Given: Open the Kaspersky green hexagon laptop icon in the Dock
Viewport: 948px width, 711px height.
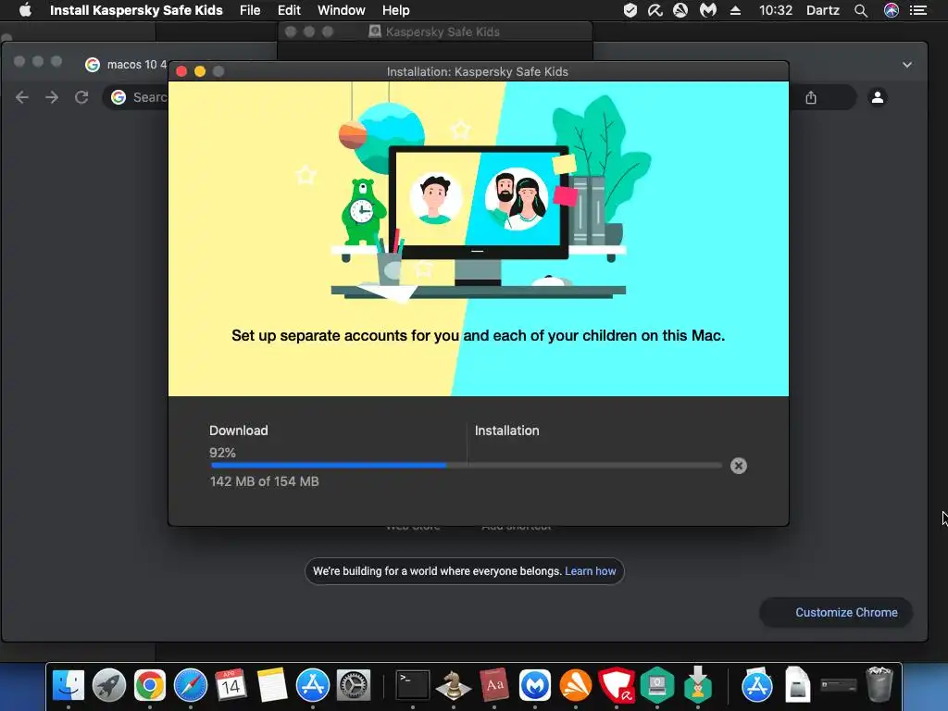Looking at the screenshot, I should point(657,685).
